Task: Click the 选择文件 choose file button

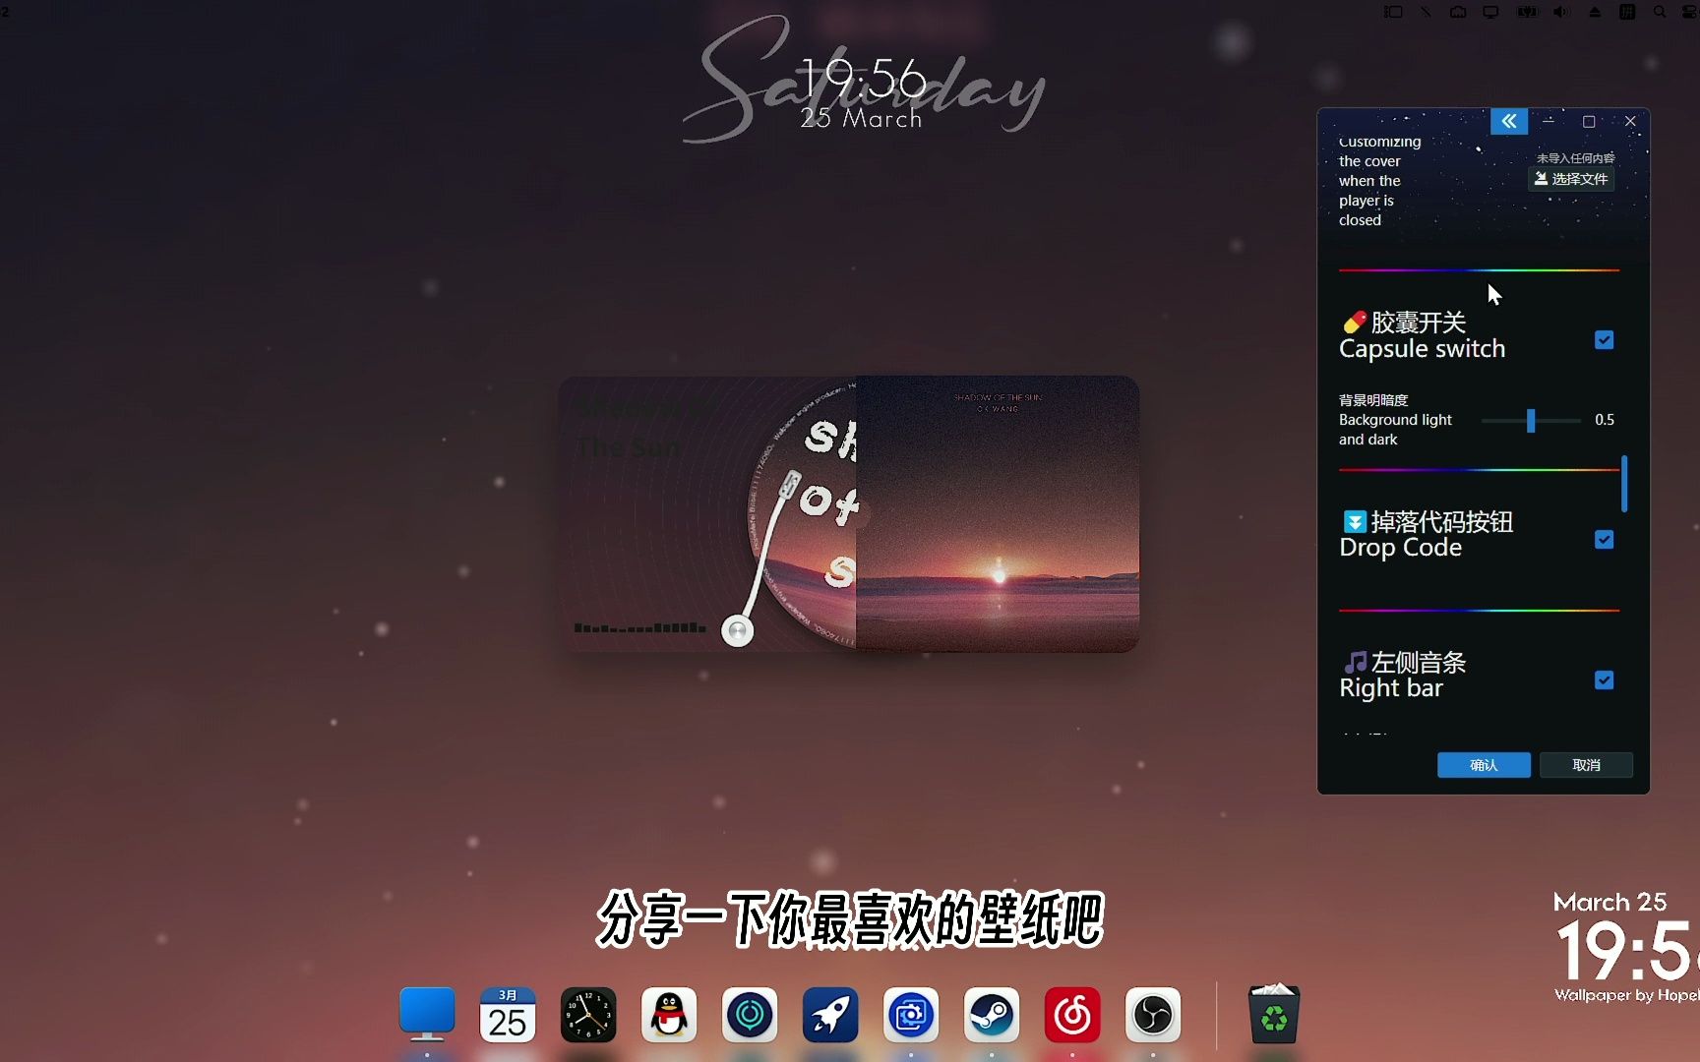Action: [x=1571, y=179]
